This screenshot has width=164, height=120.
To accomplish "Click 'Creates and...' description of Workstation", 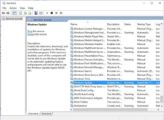I will click(x=115, y=106).
